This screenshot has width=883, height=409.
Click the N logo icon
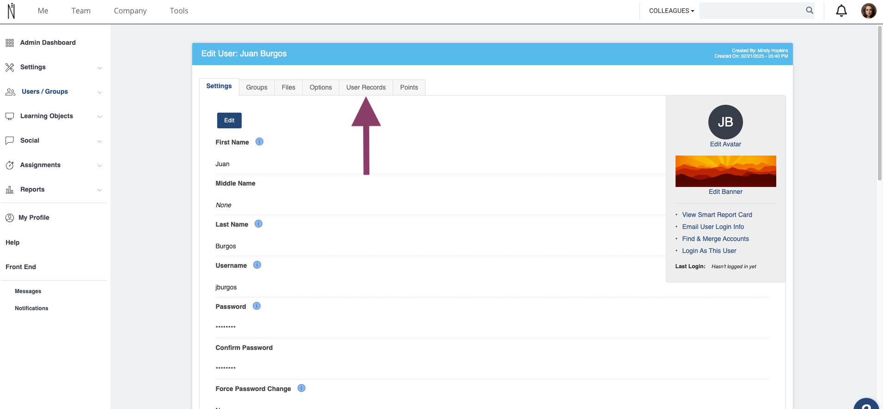[11, 11]
